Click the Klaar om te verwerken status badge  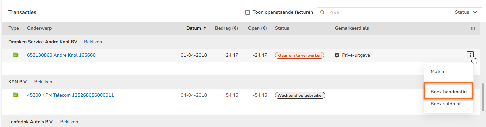[x=300, y=55]
